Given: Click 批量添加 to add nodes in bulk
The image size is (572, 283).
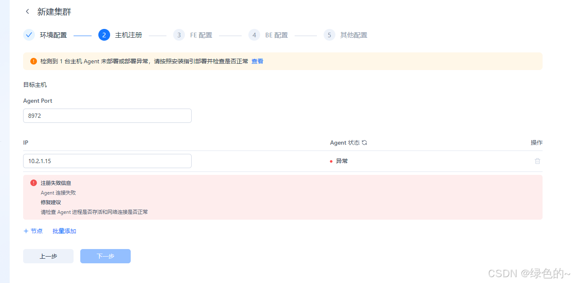Looking at the screenshot, I should click(64, 231).
